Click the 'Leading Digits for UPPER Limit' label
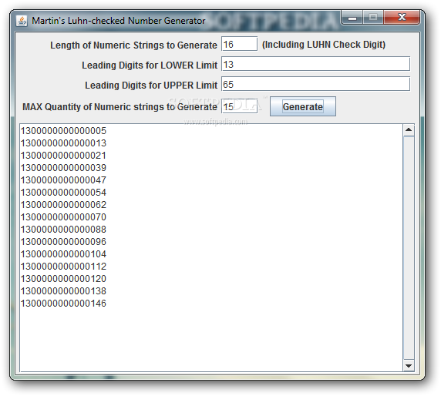 [x=151, y=86]
